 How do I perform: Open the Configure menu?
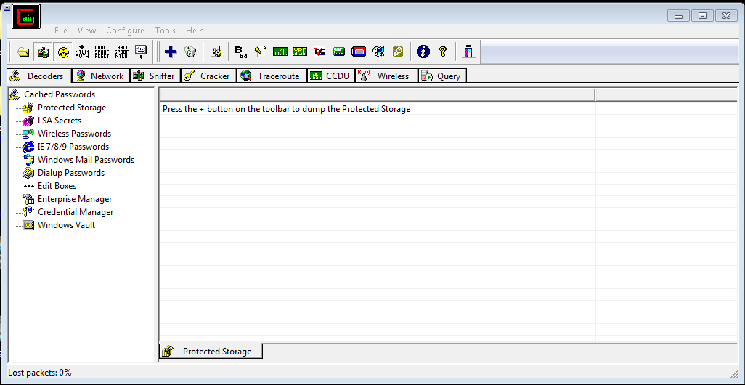tap(125, 31)
